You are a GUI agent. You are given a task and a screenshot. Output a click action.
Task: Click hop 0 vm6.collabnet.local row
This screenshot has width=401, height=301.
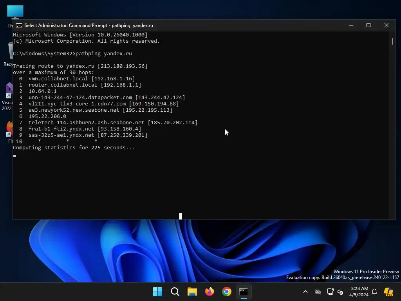tap(77, 78)
